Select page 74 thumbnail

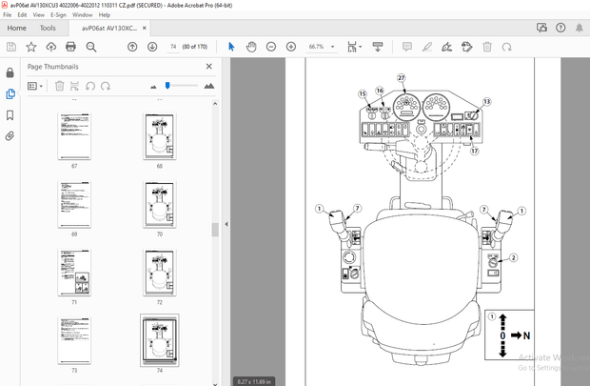tap(160, 340)
